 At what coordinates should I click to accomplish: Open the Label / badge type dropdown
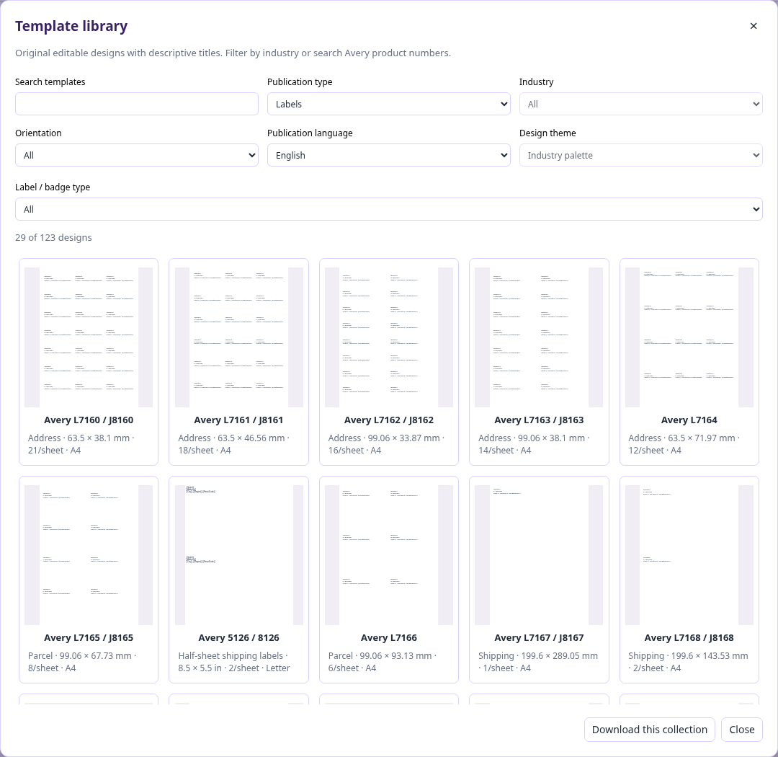(388, 209)
